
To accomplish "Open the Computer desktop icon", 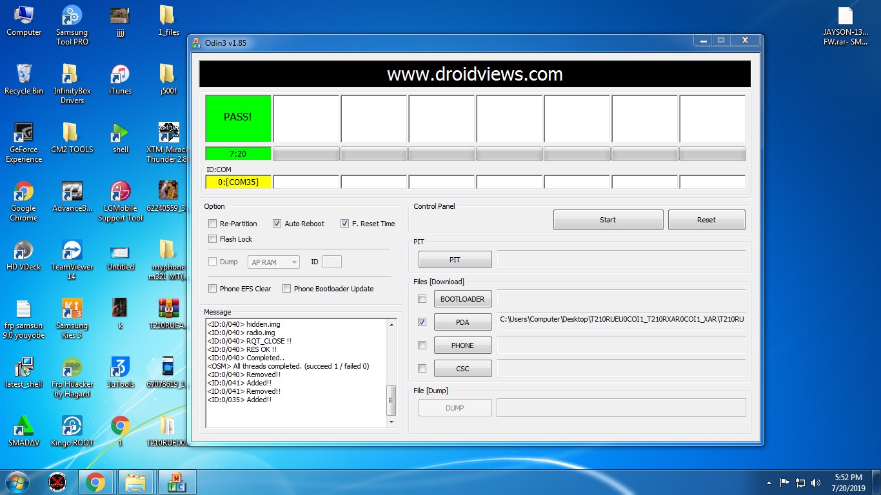I will pos(24,21).
